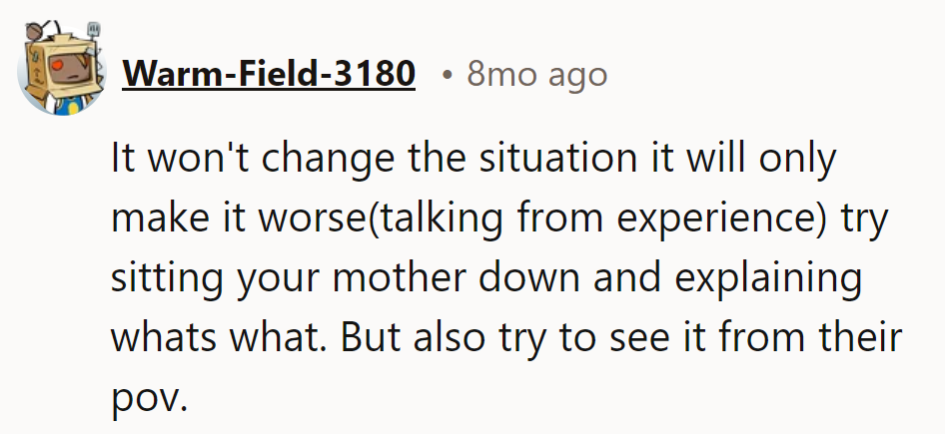
Task: Click the word "explaining" in third line
Action: click(x=768, y=278)
